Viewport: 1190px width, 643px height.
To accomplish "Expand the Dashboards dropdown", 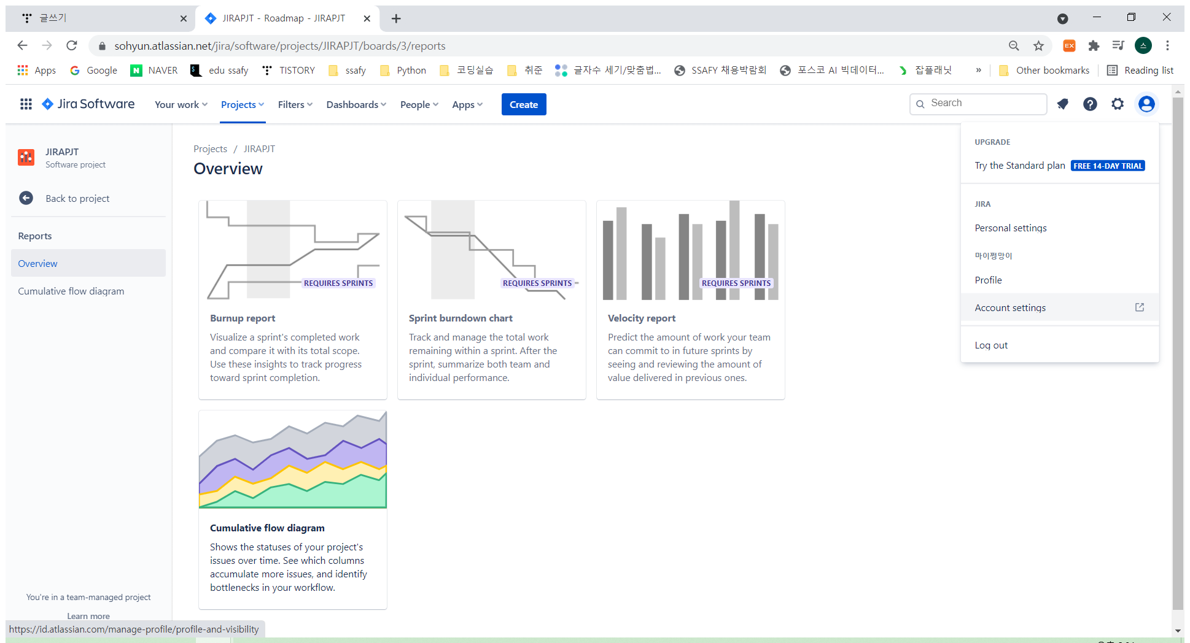I will pos(356,104).
